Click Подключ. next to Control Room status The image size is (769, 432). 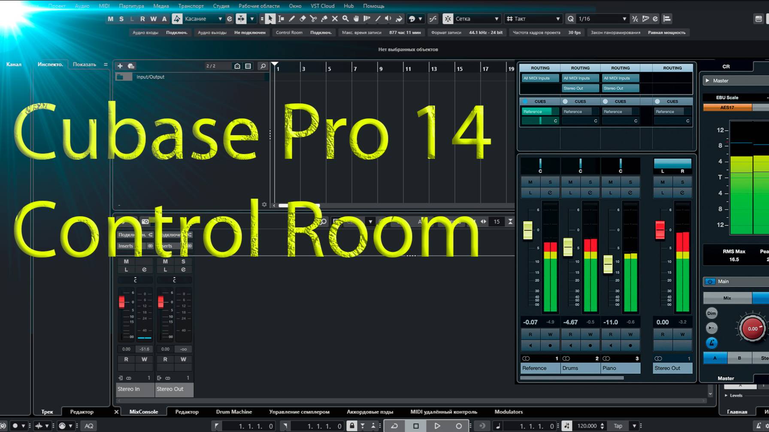coord(321,32)
